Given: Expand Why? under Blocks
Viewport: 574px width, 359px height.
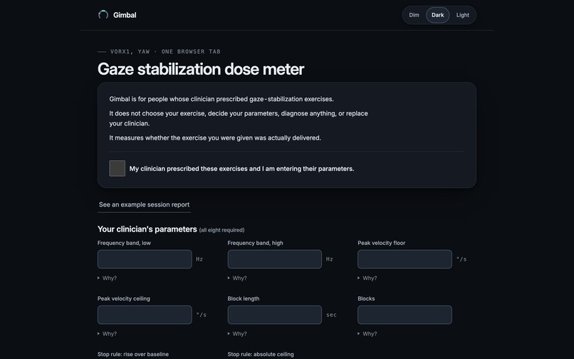Looking at the screenshot, I should pos(367,334).
